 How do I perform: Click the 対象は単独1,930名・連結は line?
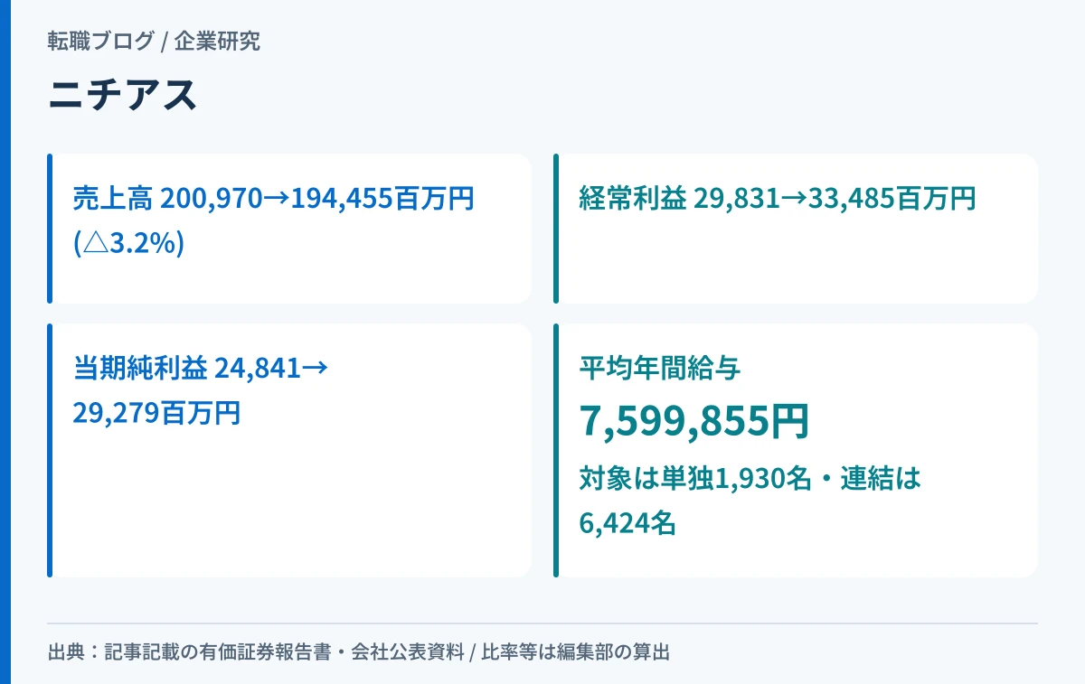click(x=750, y=478)
